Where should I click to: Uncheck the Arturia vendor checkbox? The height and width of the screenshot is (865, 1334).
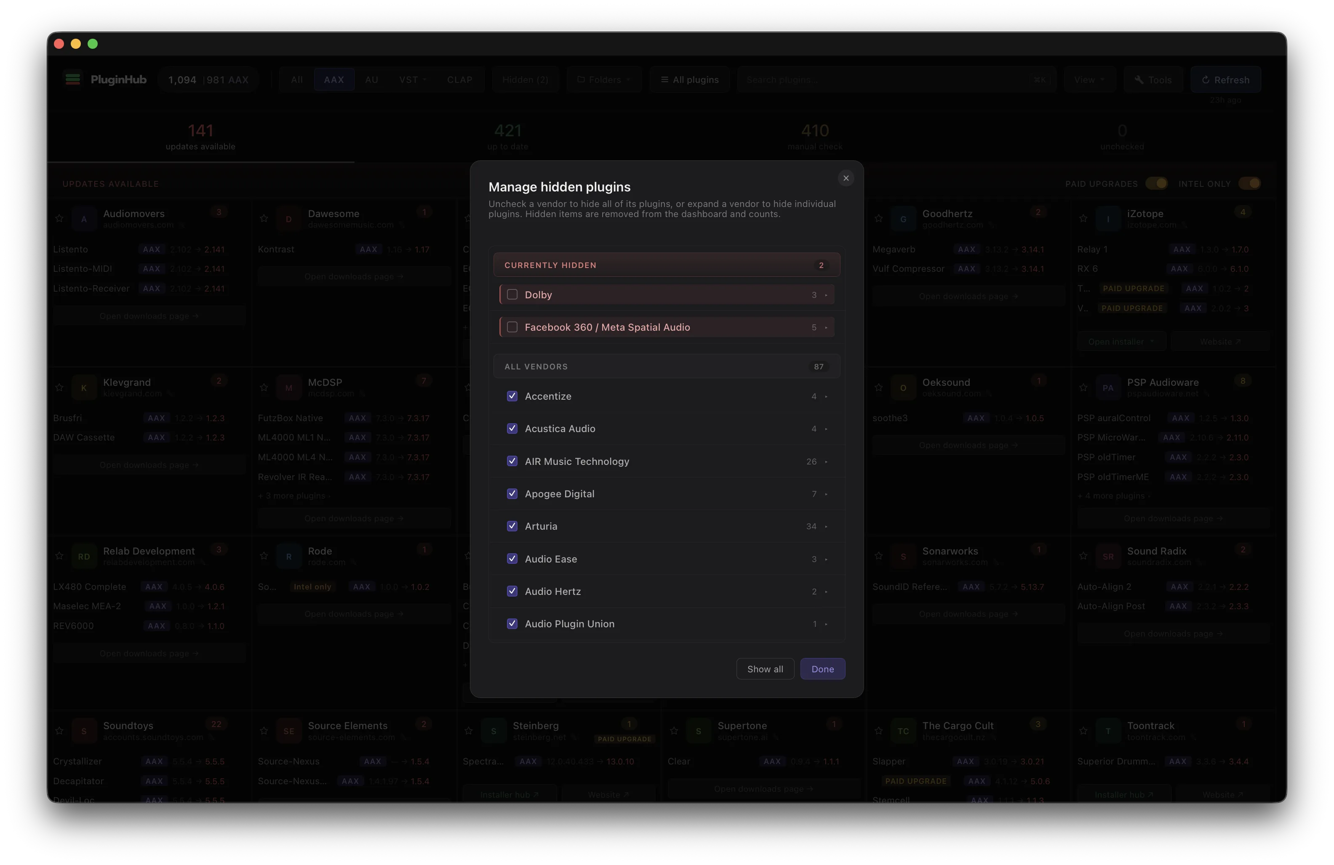coord(512,526)
